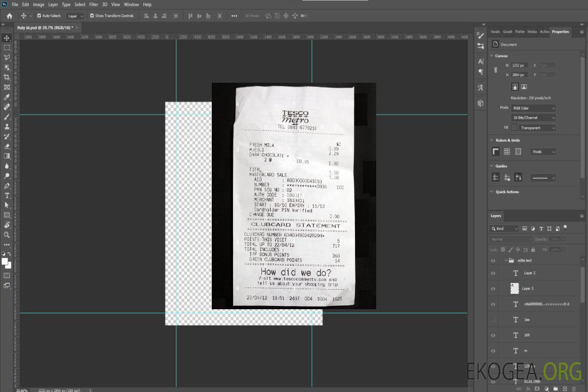588x392 pixels.
Task: Open the RGB Color mode dropdown
Action: (534, 108)
